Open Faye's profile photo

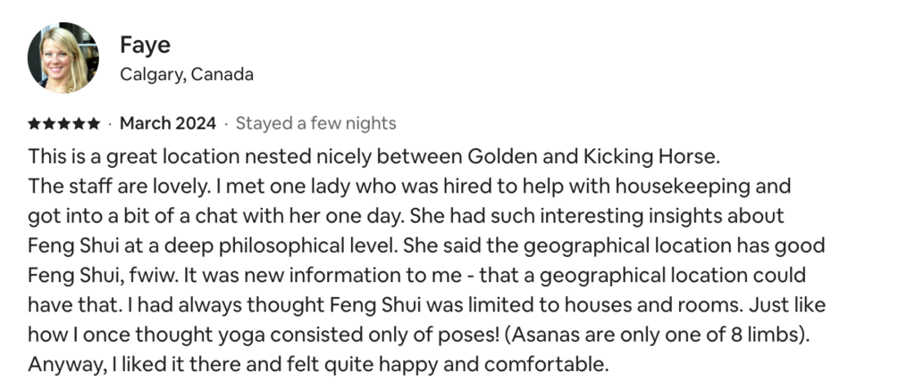(63, 58)
